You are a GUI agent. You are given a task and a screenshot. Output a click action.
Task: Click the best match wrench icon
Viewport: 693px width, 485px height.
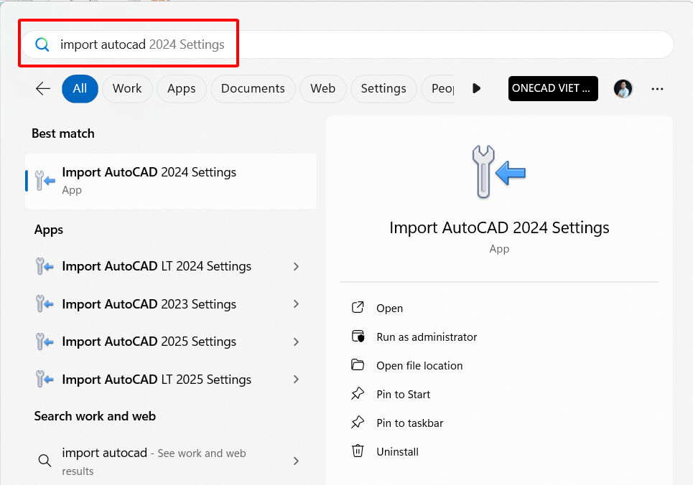[x=45, y=180]
